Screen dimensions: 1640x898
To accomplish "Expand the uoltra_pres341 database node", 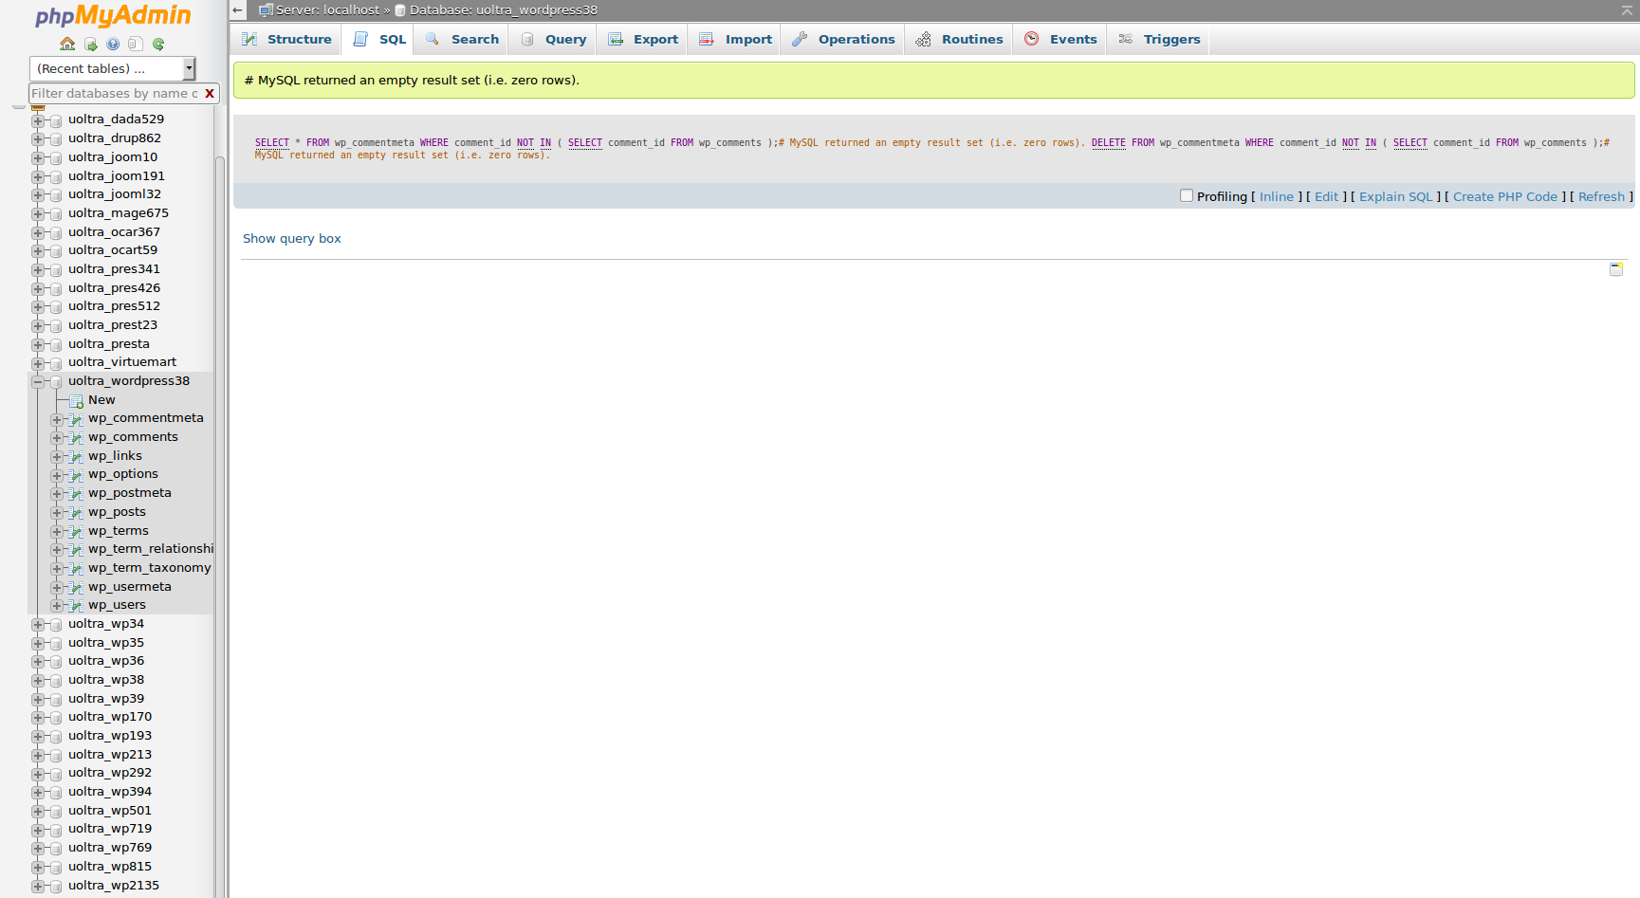I will (38, 270).
